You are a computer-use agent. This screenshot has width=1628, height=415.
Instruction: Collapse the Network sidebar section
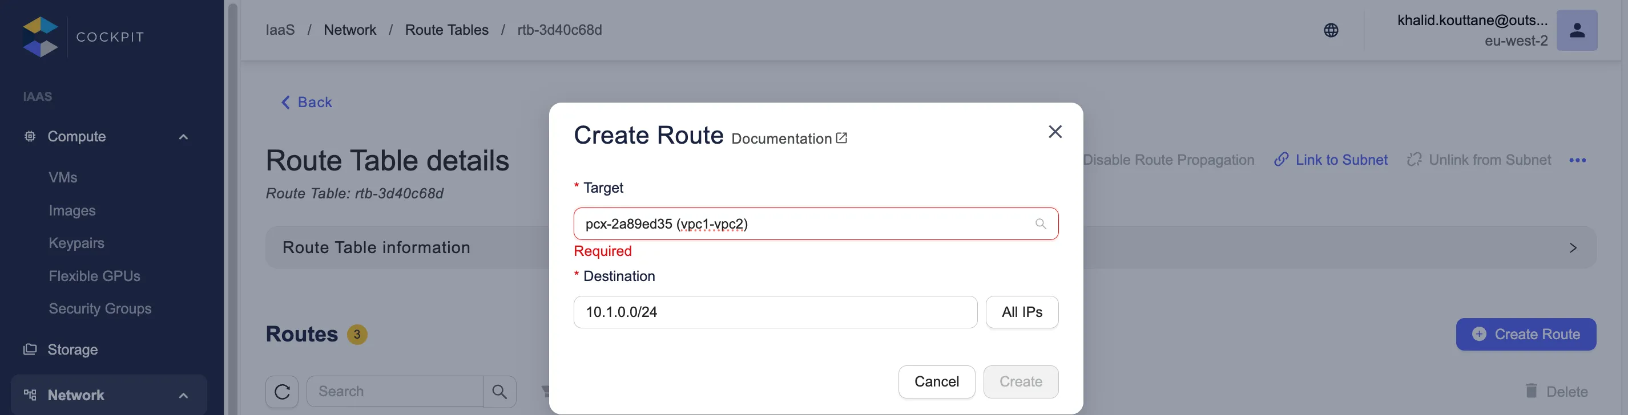[183, 396]
